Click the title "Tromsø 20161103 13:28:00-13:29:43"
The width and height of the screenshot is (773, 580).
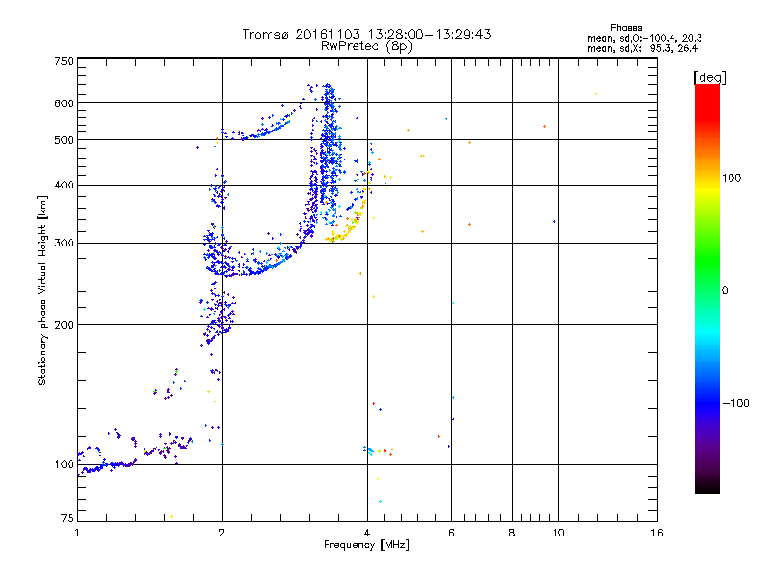tap(366, 34)
